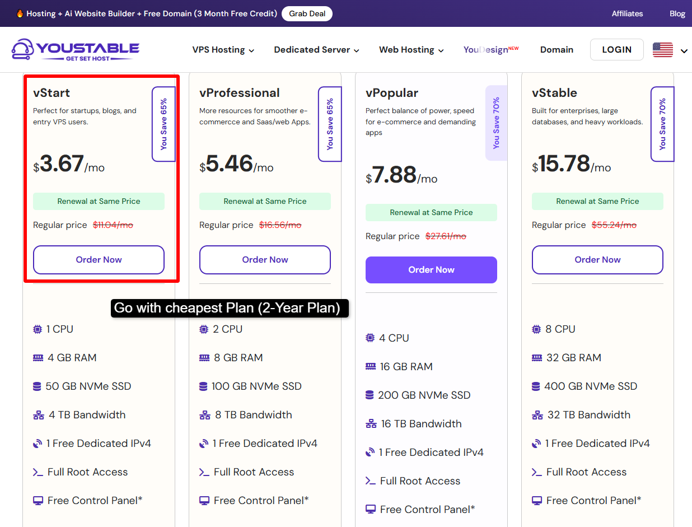Screen dimensions: 692x527
Task: Order the vStart plan
Action: pyautogui.click(x=99, y=260)
